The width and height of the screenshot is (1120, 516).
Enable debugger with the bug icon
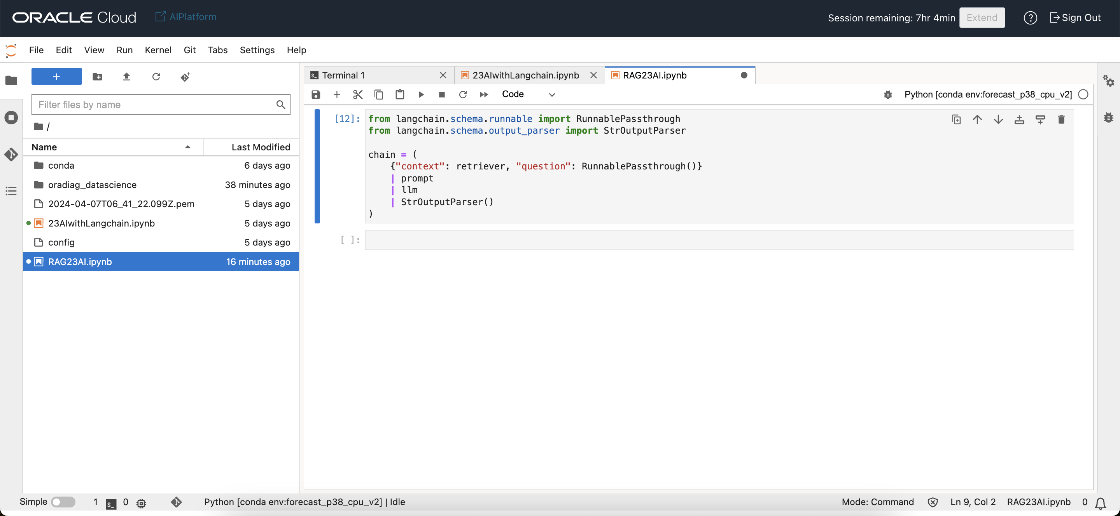(x=887, y=94)
